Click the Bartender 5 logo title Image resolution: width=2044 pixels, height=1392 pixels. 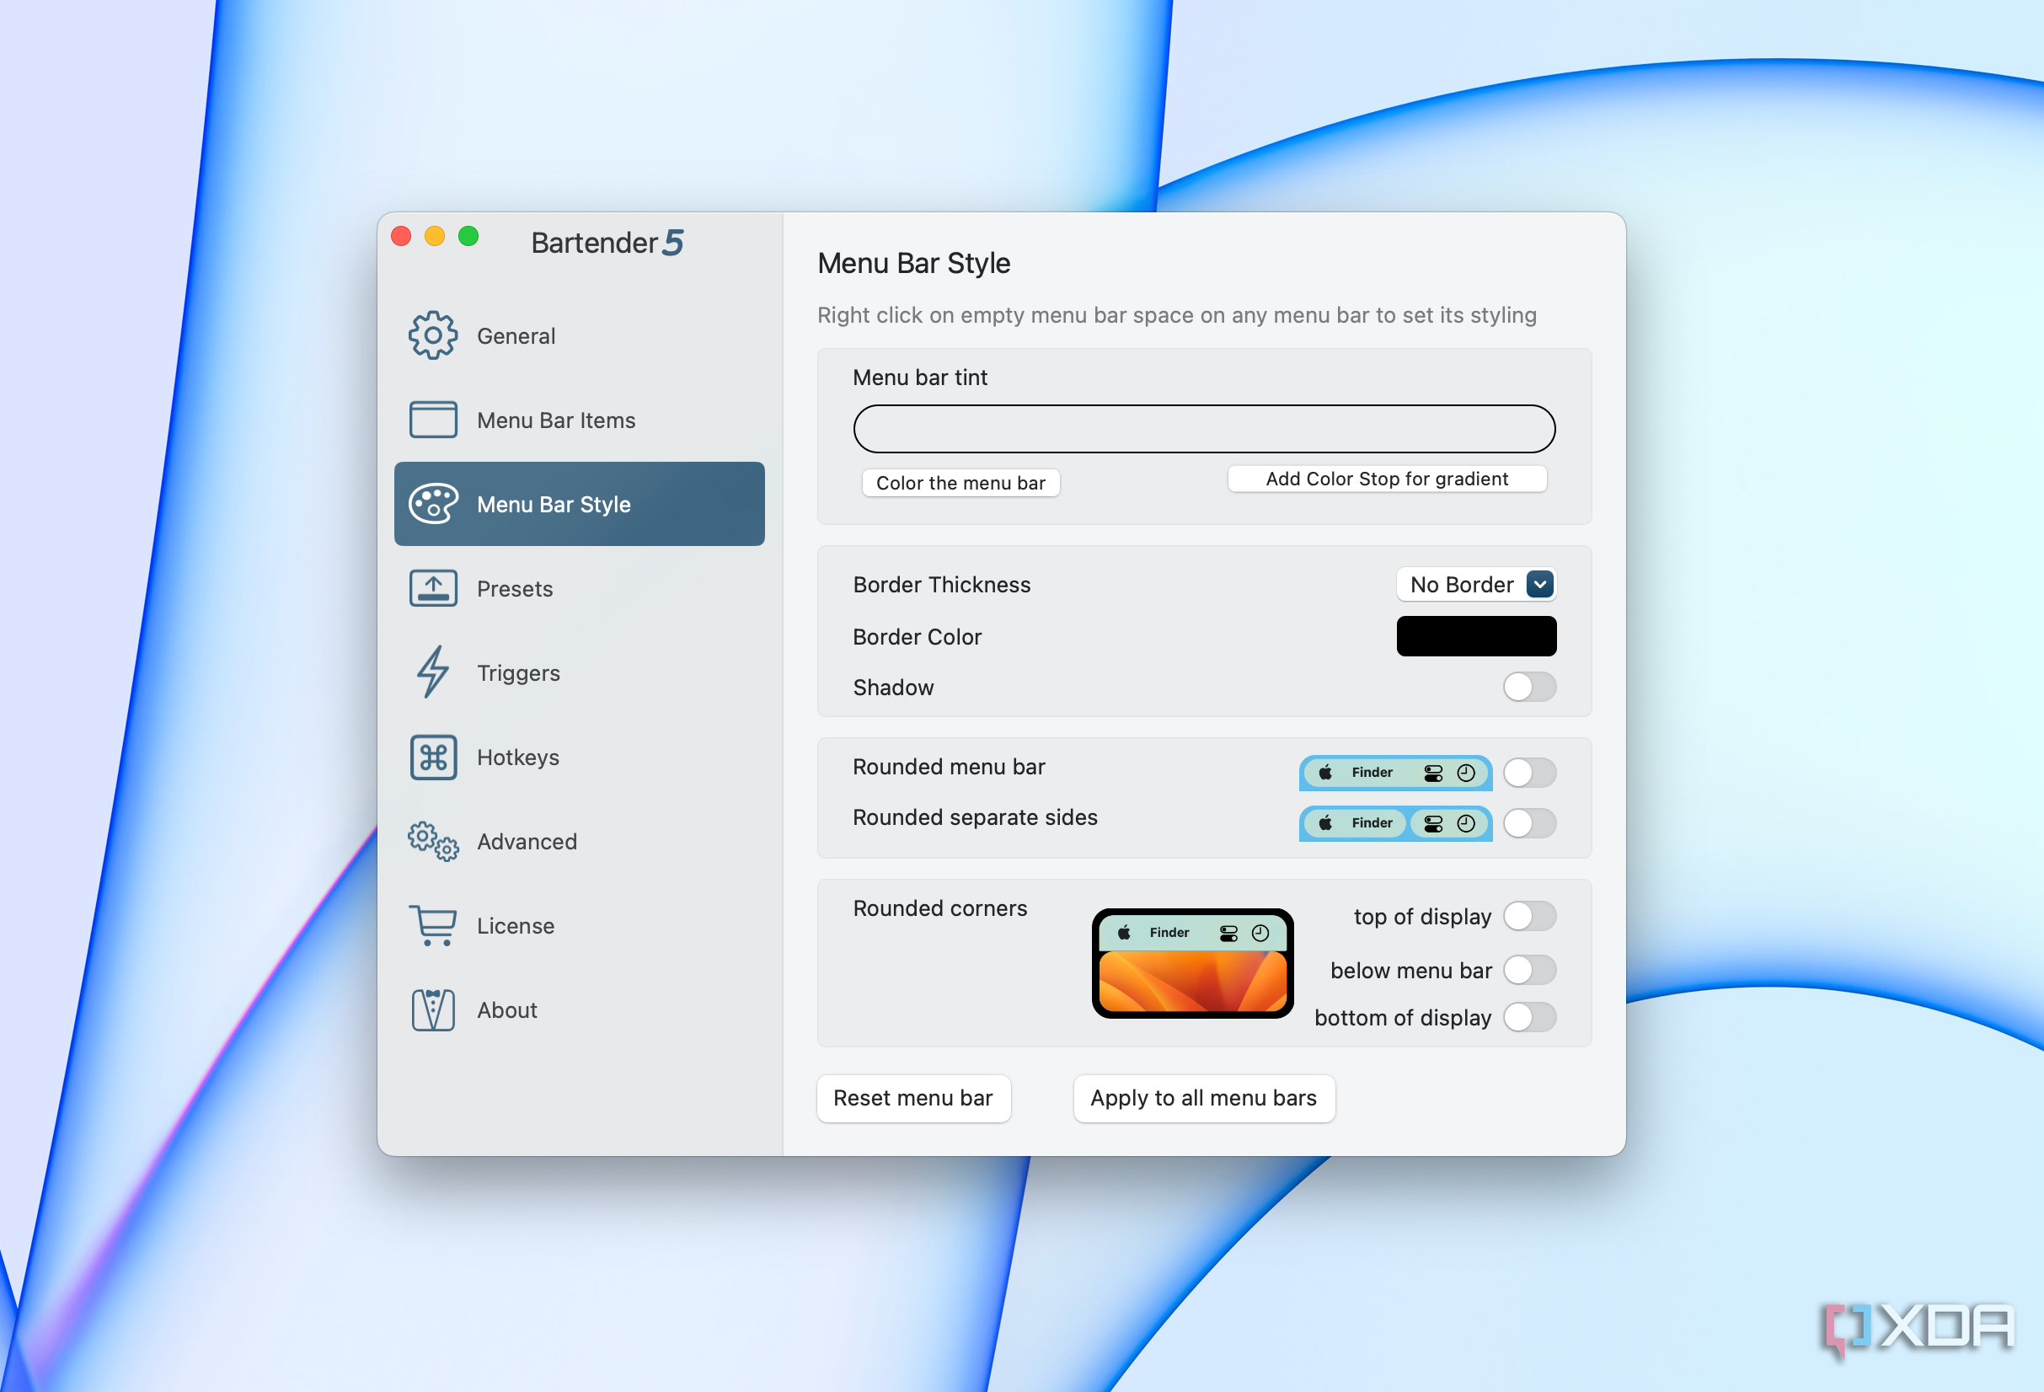point(607,243)
